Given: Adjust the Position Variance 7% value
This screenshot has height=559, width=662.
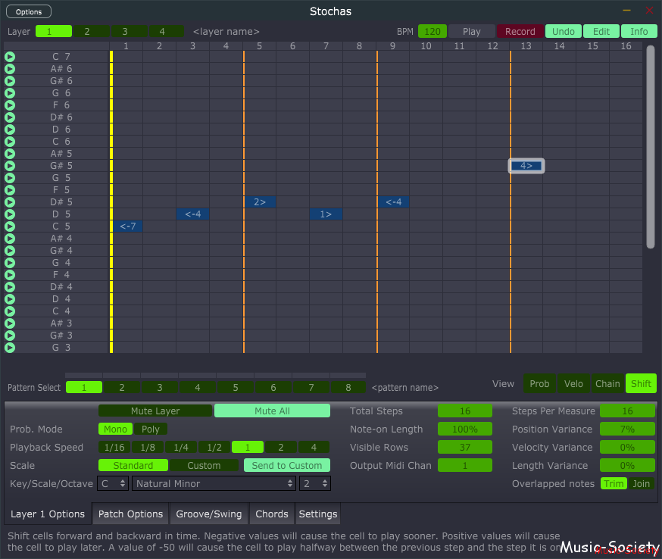Looking at the screenshot, I should coord(627,429).
